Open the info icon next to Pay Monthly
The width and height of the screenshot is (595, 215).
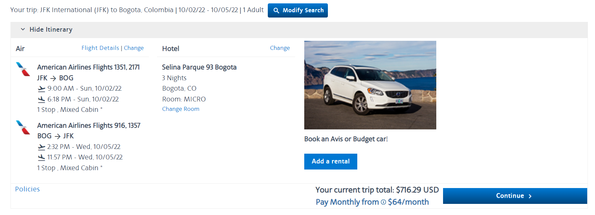pos(383,202)
